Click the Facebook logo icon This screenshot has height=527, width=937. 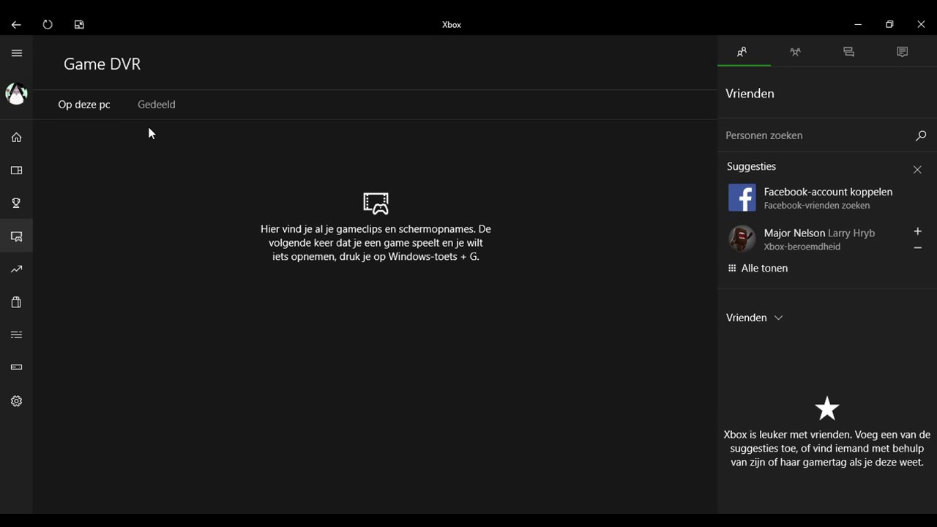[742, 198]
